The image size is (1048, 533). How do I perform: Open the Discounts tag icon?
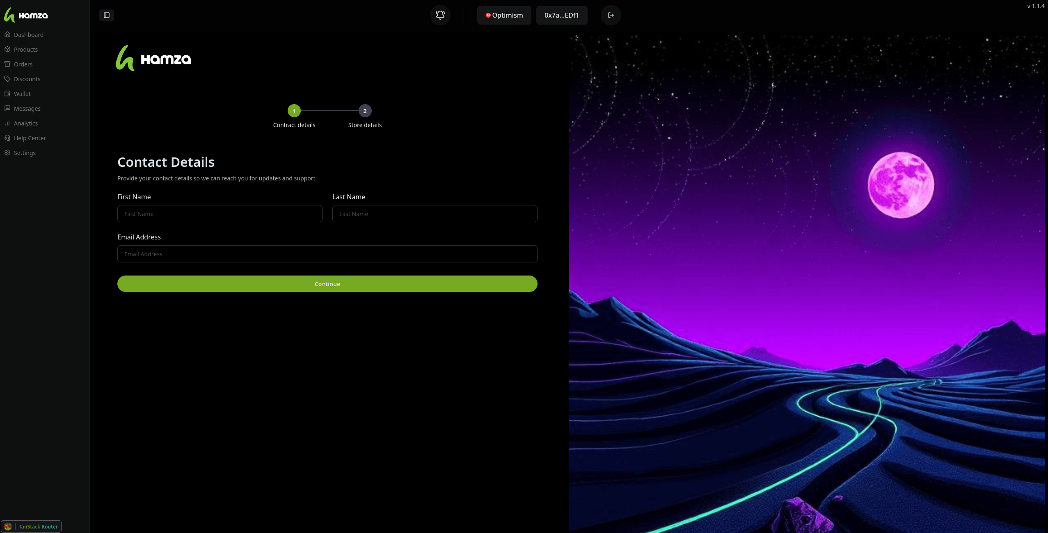tap(7, 79)
